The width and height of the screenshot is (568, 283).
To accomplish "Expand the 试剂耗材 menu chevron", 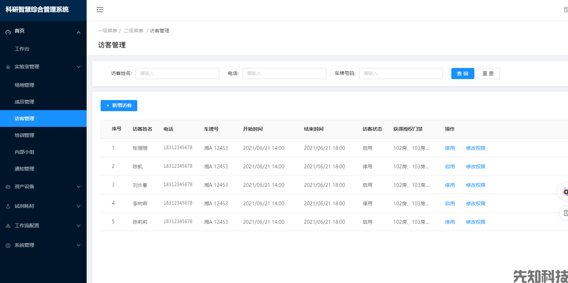I will click(79, 206).
